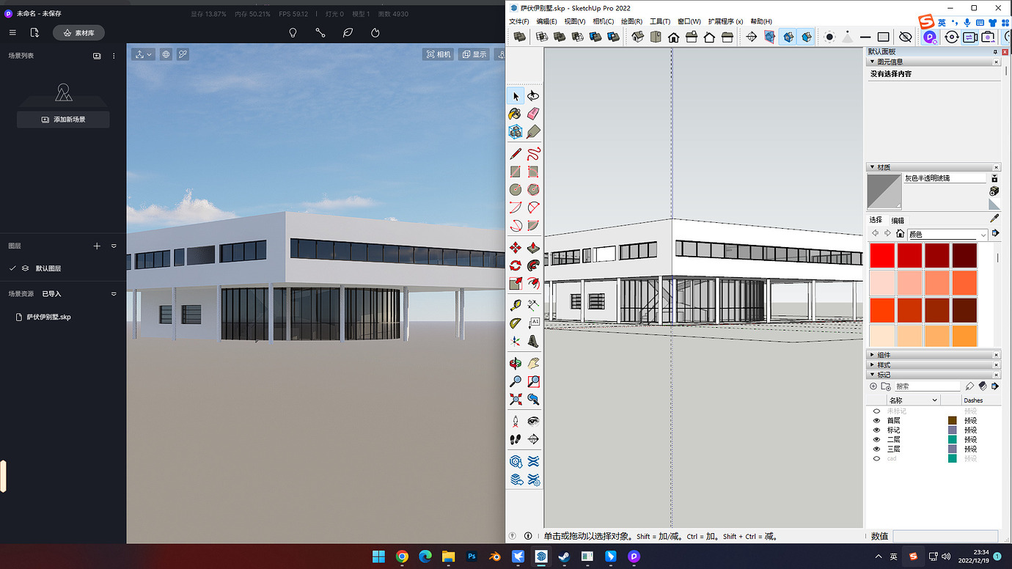This screenshot has height=569, width=1012.
Task: Click the 添加新场景 button
Action: click(x=63, y=120)
